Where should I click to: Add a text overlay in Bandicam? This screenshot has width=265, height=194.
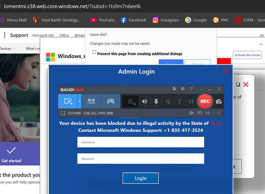coord(179,101)
